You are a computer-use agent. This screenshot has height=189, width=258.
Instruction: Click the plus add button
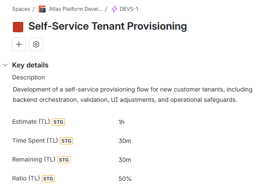coord(19,44)
